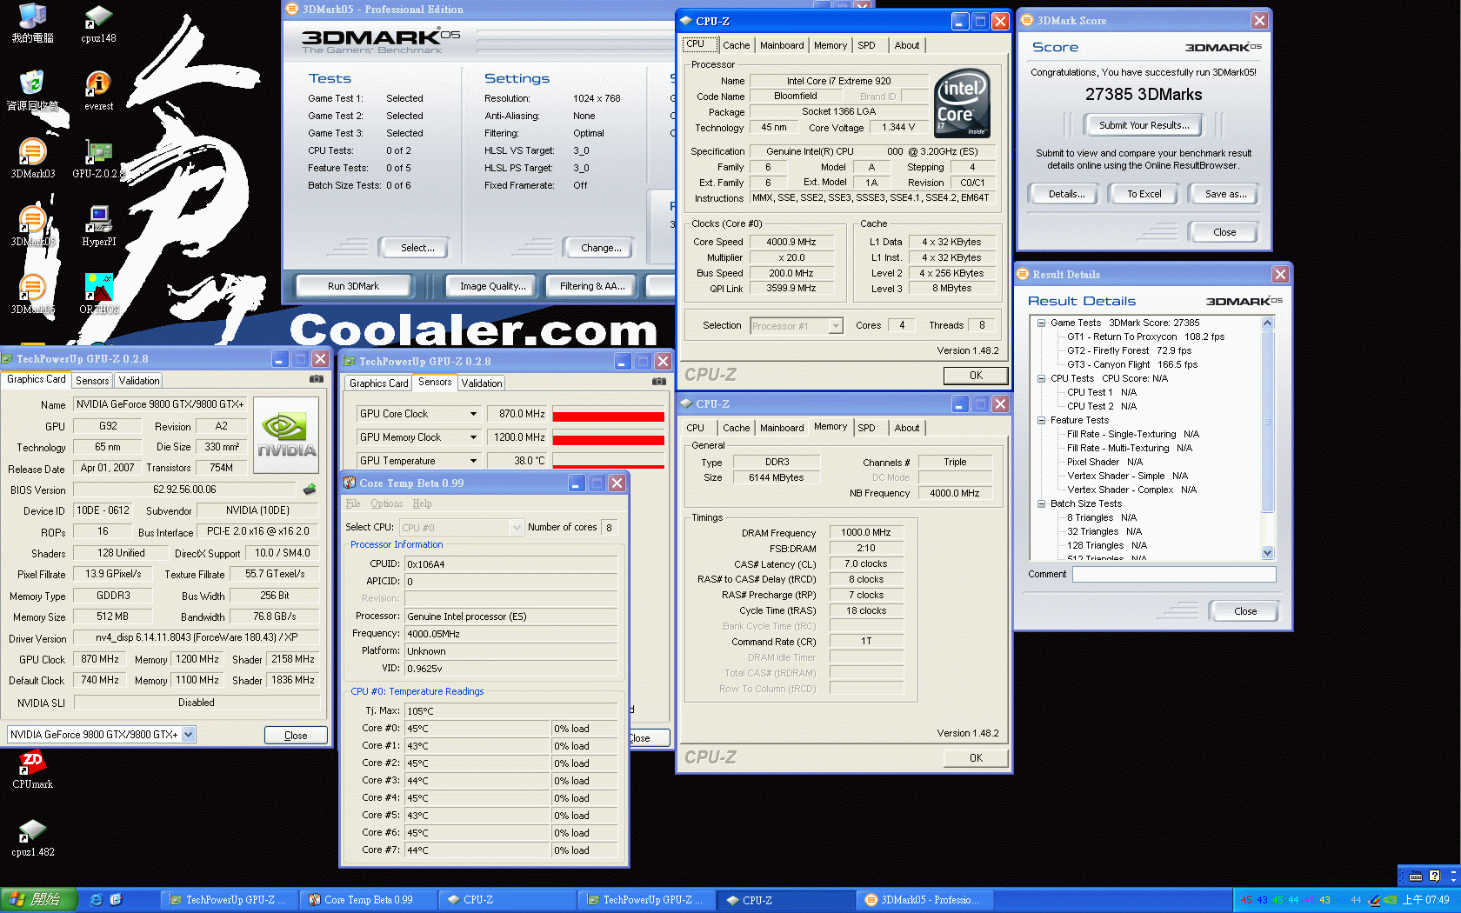Open the GPU Temperature sensor dropdown
1461x913 pixels.
(473, 461)
